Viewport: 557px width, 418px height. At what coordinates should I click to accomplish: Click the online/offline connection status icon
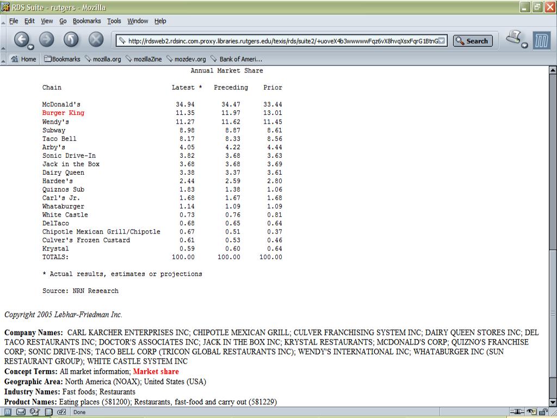[x=517, y=412]
